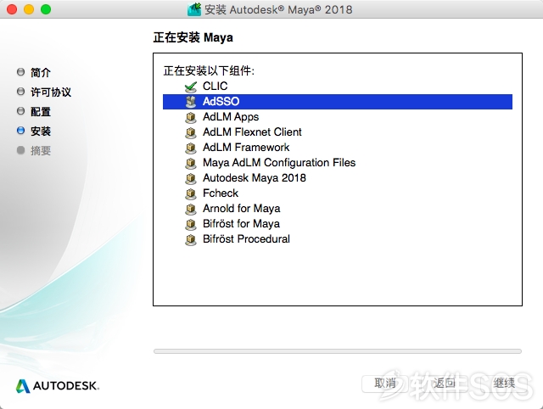The width and height of the screenshot is (543, 409).
Task: Click the package icon beside Autodesk Maya 2018
Action: (190, 178)
